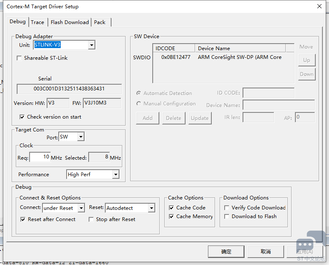Click the Delete device button
329x265 pixels.
174,118
